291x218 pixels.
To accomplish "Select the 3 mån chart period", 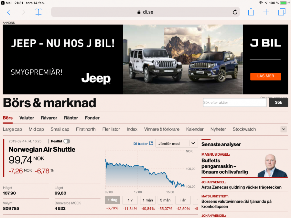I will click(165, 200).
